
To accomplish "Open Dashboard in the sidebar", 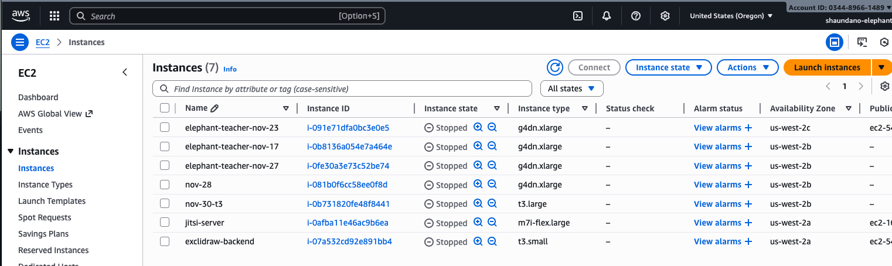I will [38, 97].
